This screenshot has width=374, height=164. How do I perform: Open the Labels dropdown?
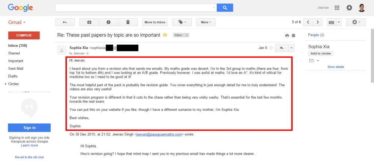[x=182, y=22]
